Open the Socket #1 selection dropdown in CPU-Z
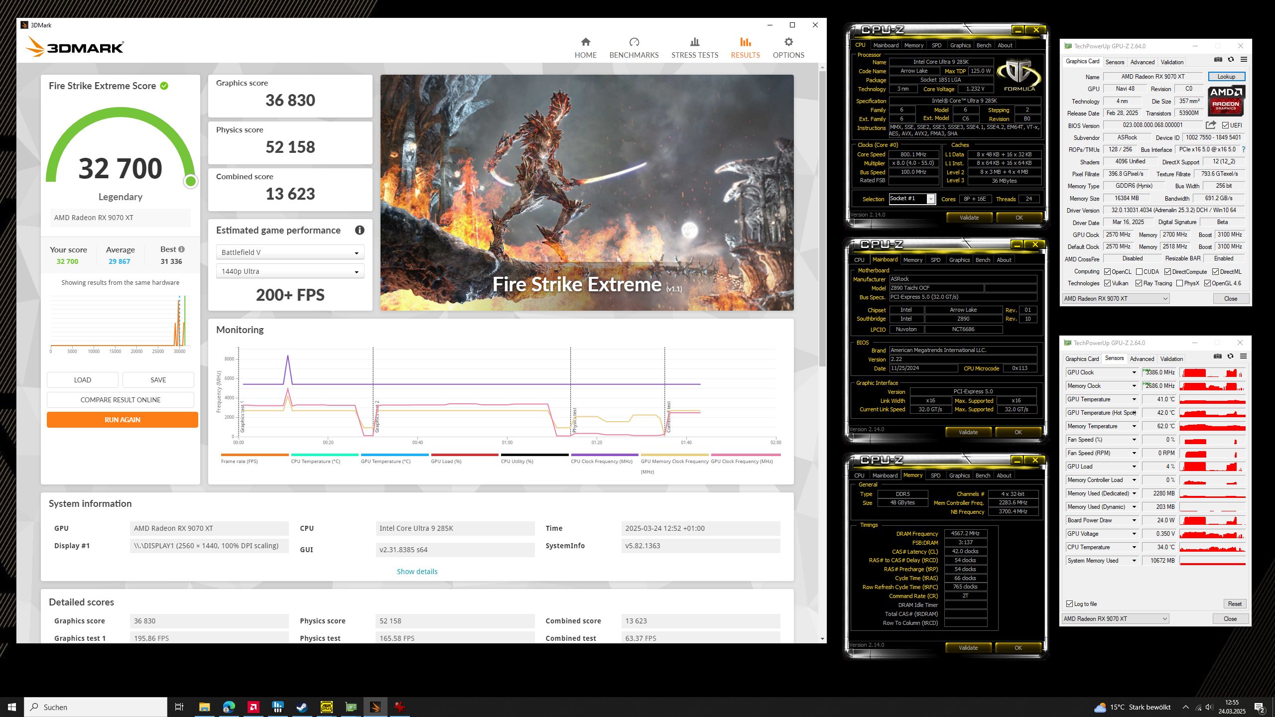 pos(912,199)
